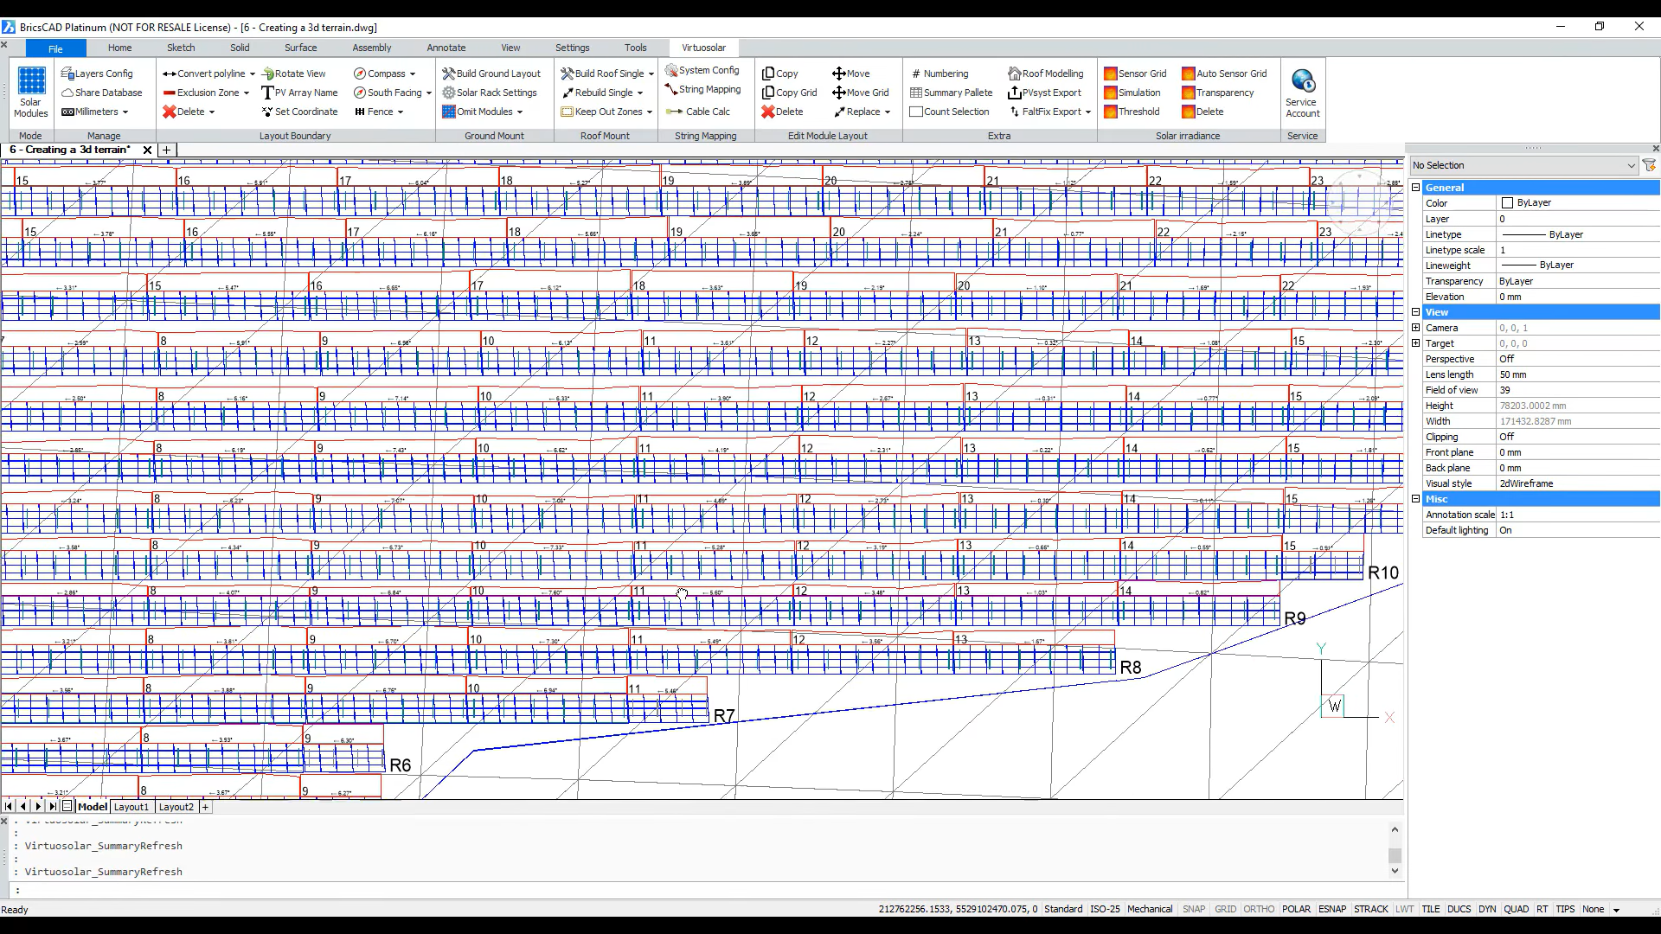The image size is (1661, 934).
Task: Toggle SNAP in the status bar
Action: coord(1194,909)
